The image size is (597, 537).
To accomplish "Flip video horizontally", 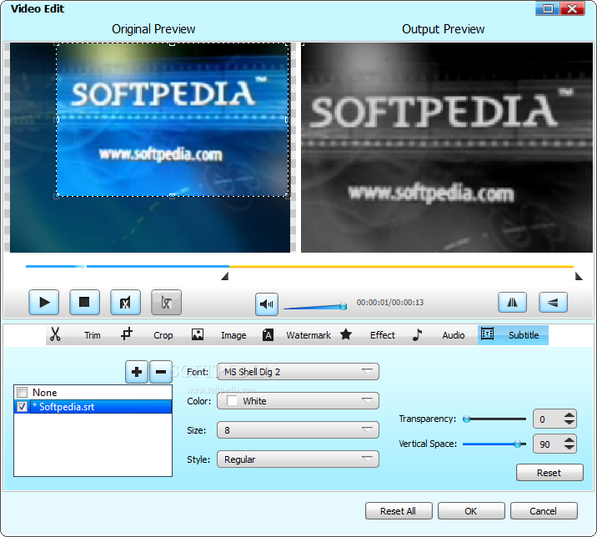I will coord(513,303).
